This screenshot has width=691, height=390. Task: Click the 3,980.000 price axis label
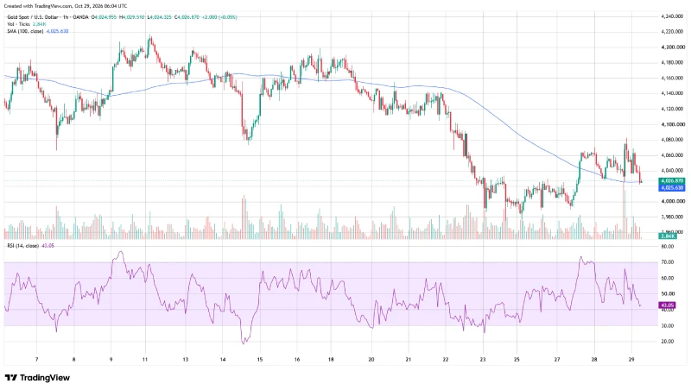(x=673, y=217)
